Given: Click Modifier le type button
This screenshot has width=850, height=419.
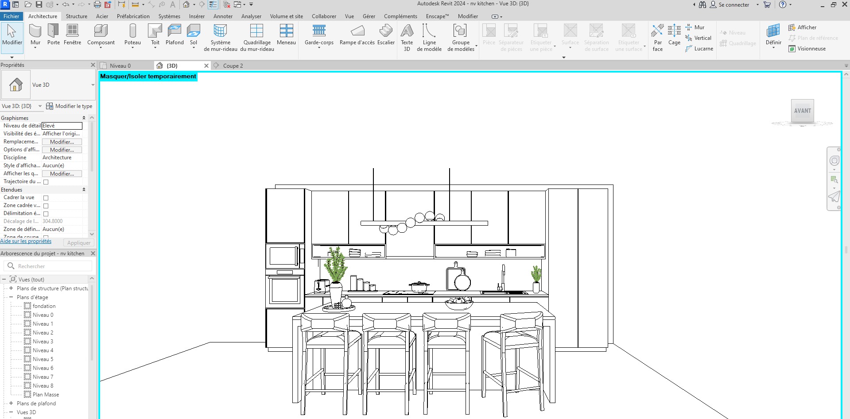Looking at the screenshot, I should point(69,106).
